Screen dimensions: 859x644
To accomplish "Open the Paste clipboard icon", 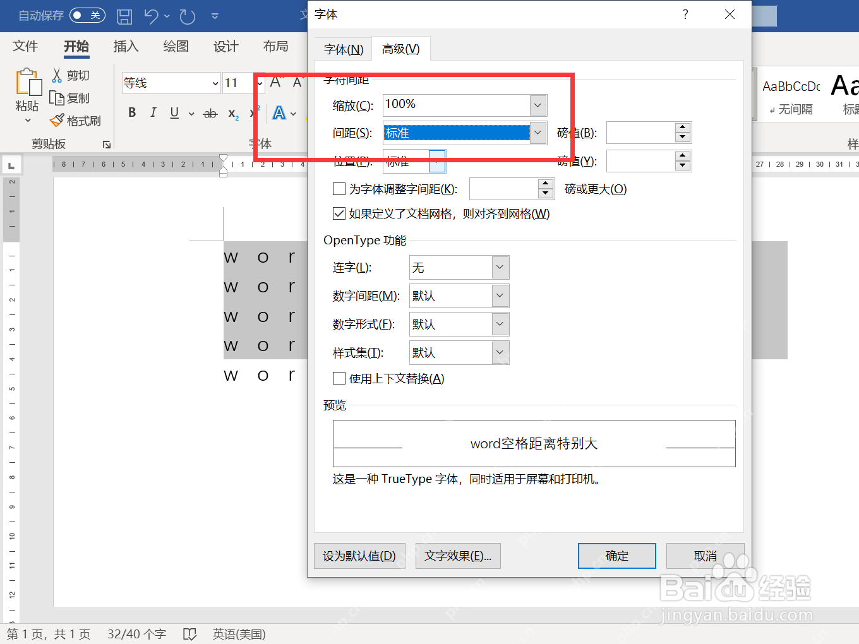I will pyautogui.click(x=28, y=83).
